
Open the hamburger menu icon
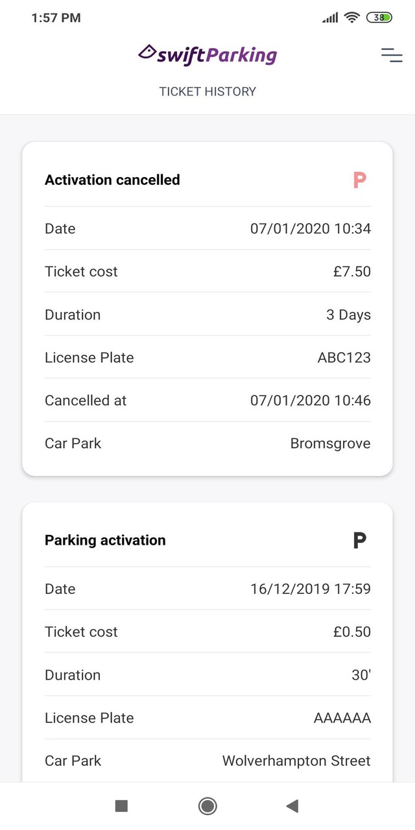(x=392, y=56)
